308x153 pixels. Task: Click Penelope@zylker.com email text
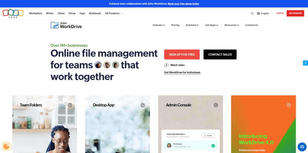point(182,147)
